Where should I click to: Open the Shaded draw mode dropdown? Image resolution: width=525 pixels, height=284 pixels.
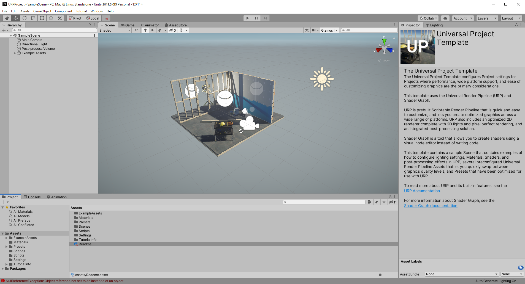pos(115,30)
